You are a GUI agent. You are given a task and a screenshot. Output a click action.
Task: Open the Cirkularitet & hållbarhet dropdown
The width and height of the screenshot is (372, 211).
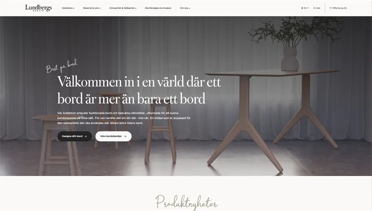tap(123, 8)
